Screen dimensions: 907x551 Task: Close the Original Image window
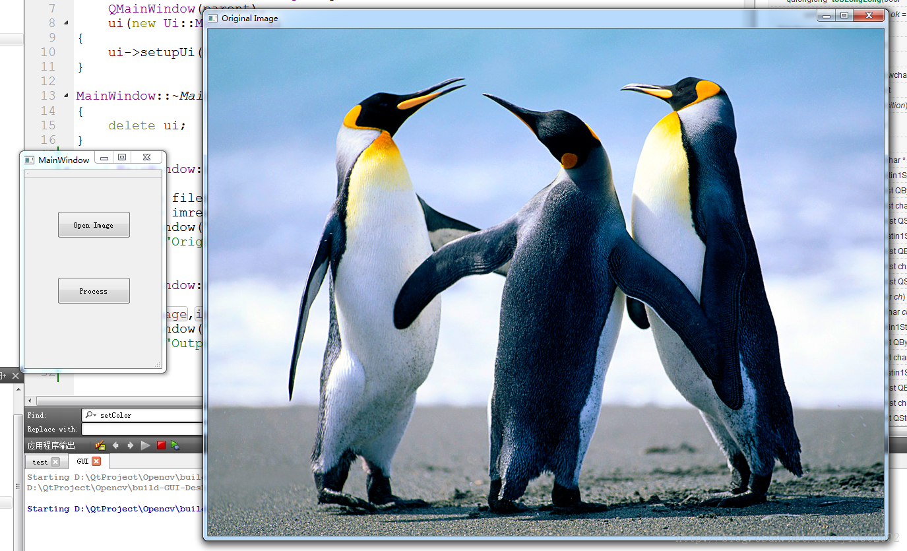(869, 16)
